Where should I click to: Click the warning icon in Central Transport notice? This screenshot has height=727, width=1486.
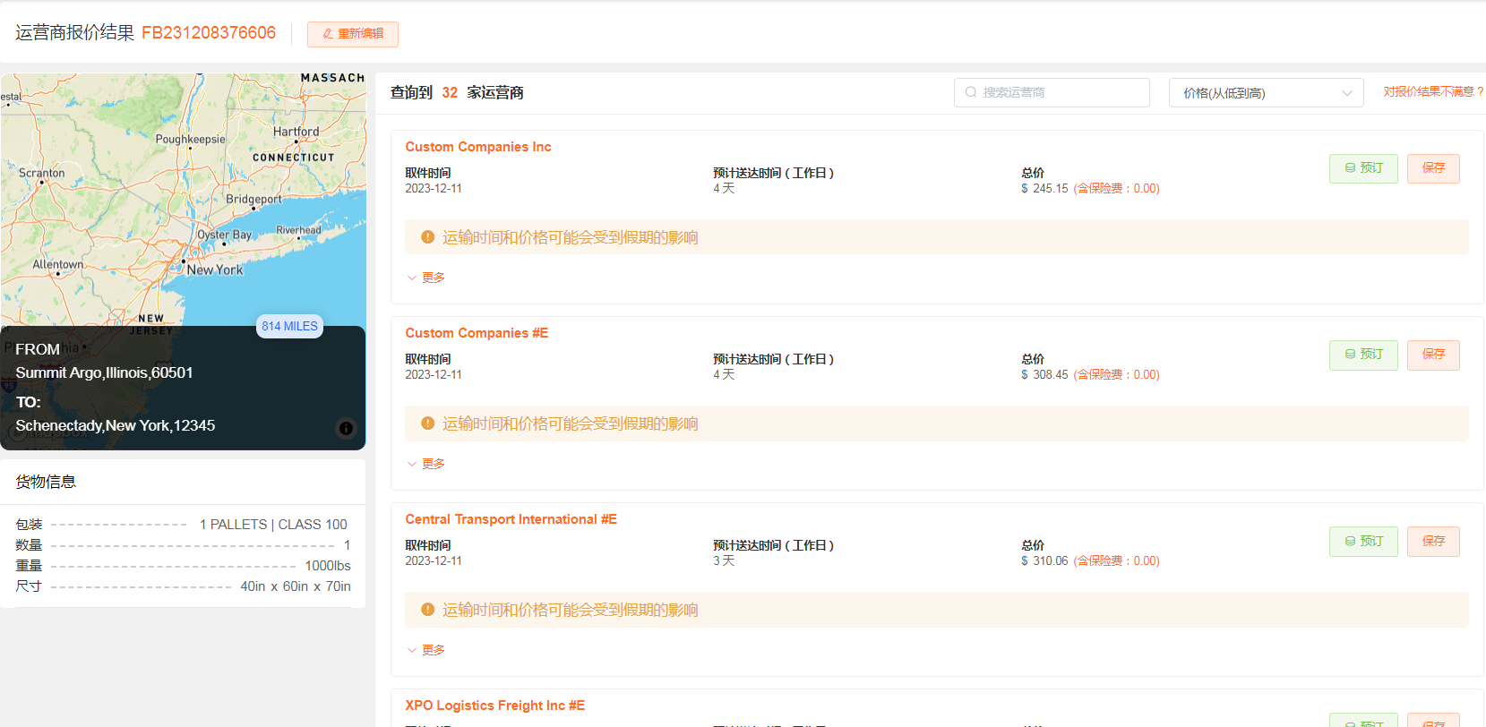pyautogui.click(x=428, y=610)
